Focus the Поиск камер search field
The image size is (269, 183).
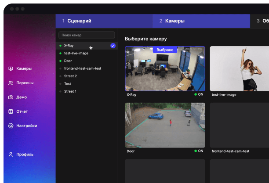click(87, 35)
